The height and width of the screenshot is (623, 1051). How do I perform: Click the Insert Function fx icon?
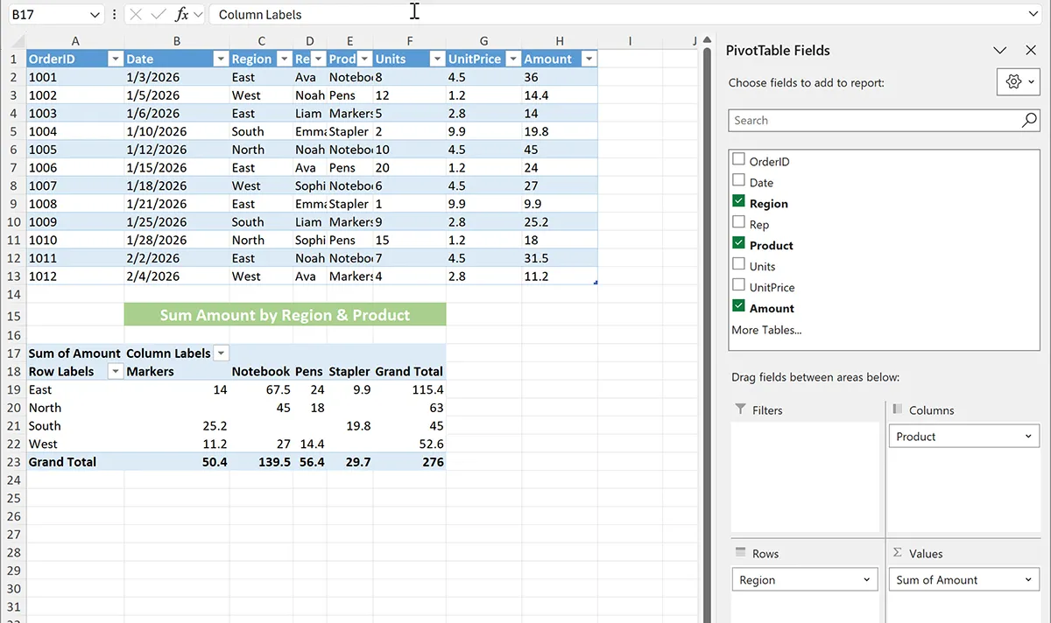pos(182,15)
